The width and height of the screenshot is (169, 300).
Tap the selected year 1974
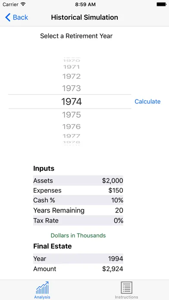tap(72, 102)
